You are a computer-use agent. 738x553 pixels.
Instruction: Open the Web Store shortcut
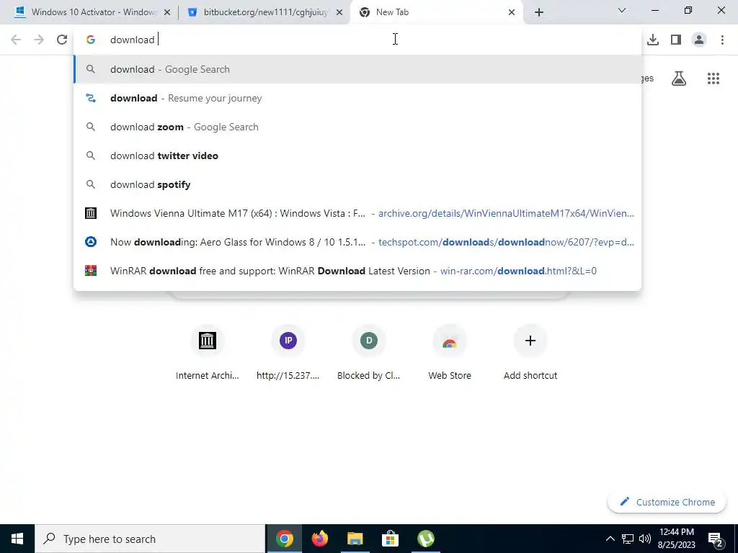(x=450, y=353)
